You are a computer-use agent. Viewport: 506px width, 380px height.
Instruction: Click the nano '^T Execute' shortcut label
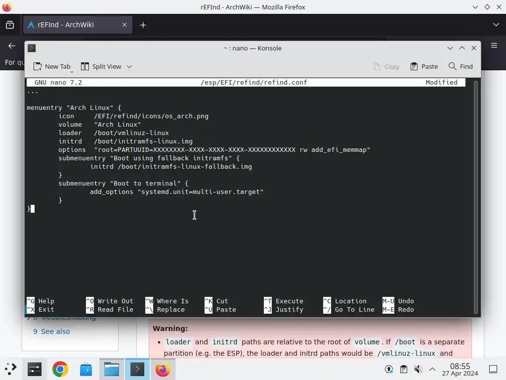click(x=284, y=301)
